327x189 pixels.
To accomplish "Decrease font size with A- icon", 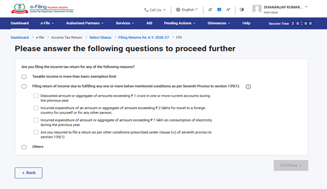I will point(210,9).
